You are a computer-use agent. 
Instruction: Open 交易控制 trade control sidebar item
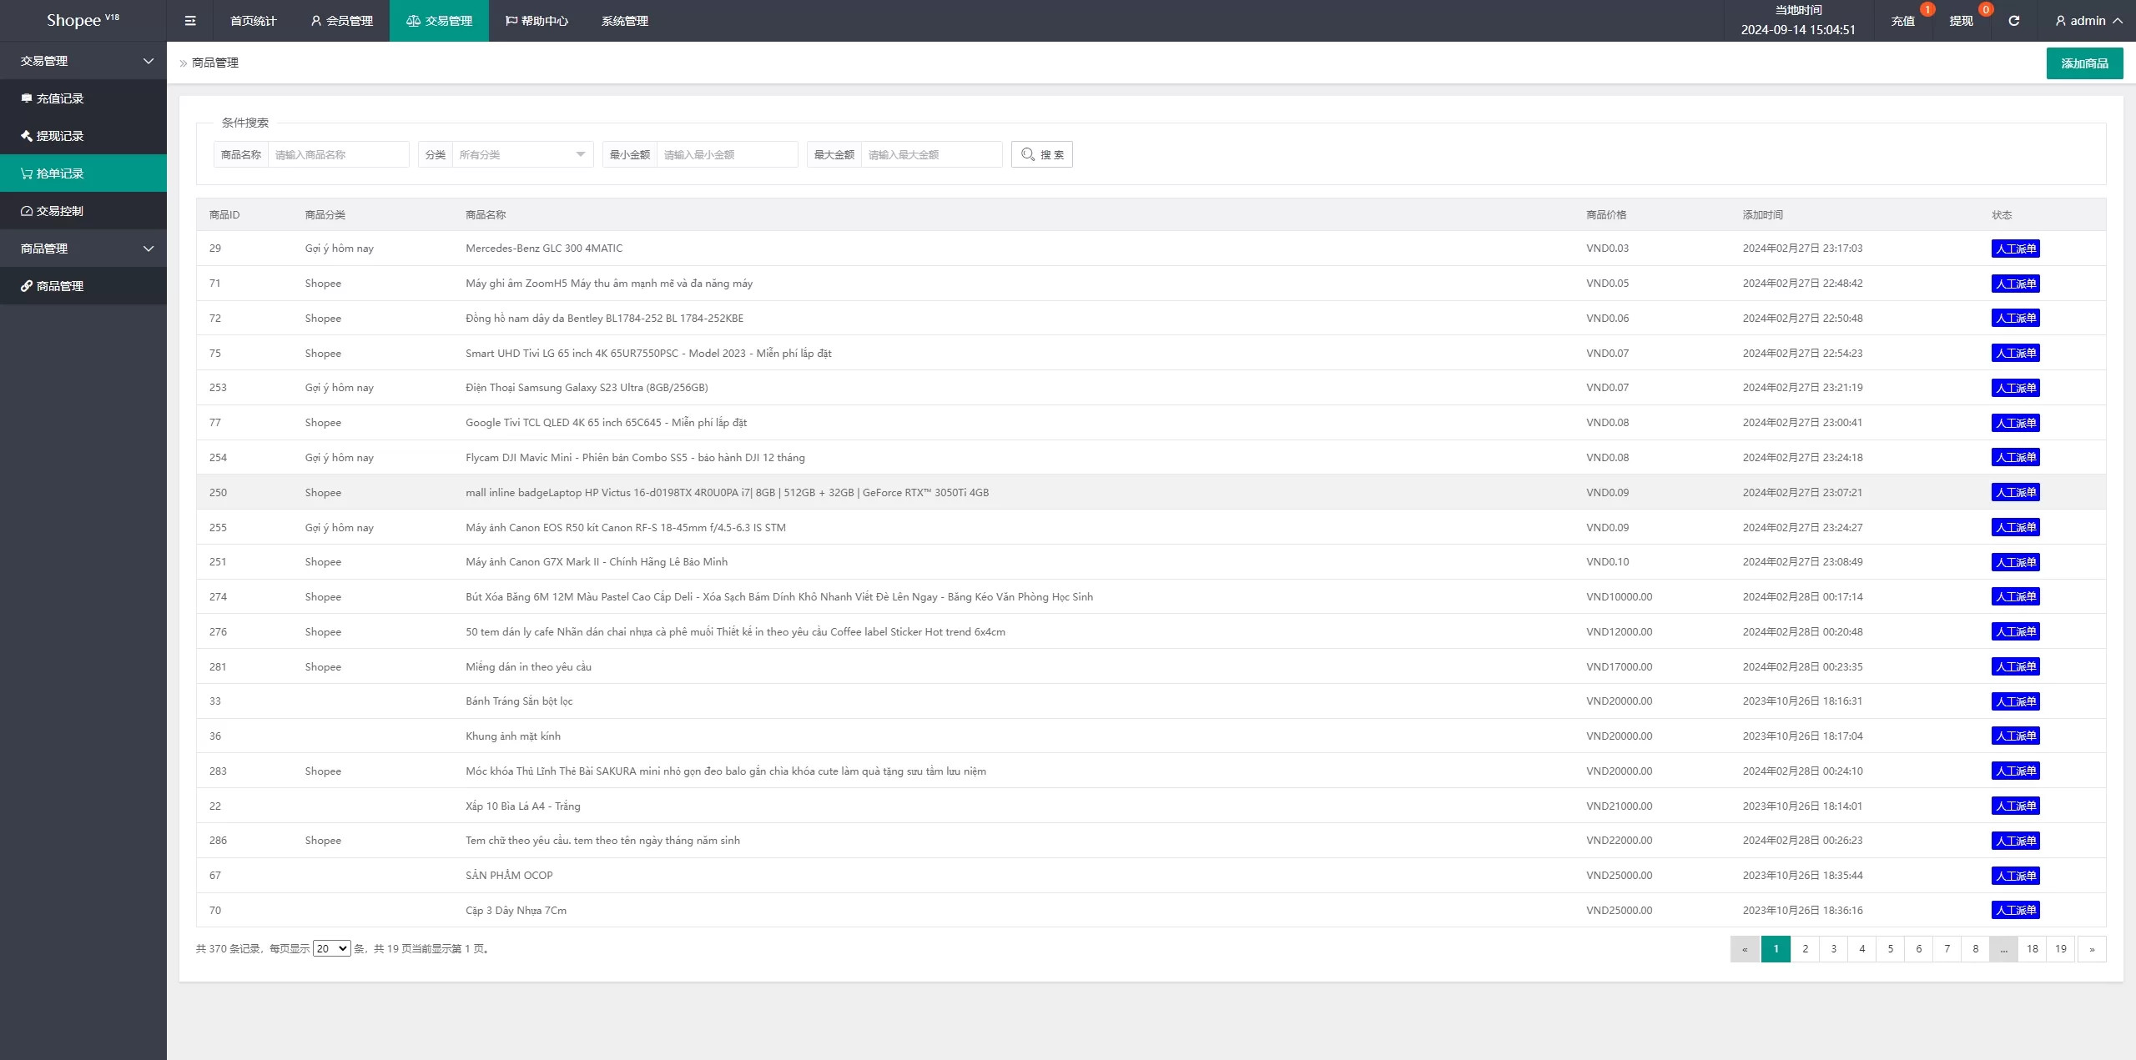tap(60, 211)
